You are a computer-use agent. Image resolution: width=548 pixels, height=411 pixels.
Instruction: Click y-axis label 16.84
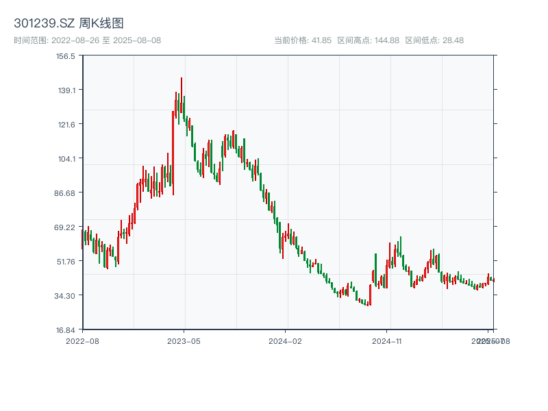pos(65,330)
